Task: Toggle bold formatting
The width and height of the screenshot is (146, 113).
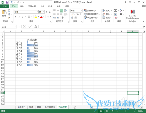Action: pos(16,17)
